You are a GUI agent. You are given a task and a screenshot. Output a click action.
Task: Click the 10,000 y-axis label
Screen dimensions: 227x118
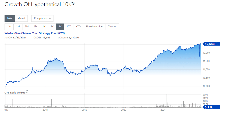pyautogui.click(x=206, y=86)
